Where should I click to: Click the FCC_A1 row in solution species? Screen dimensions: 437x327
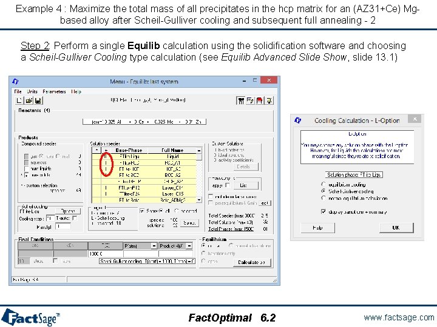click(144, 163)
